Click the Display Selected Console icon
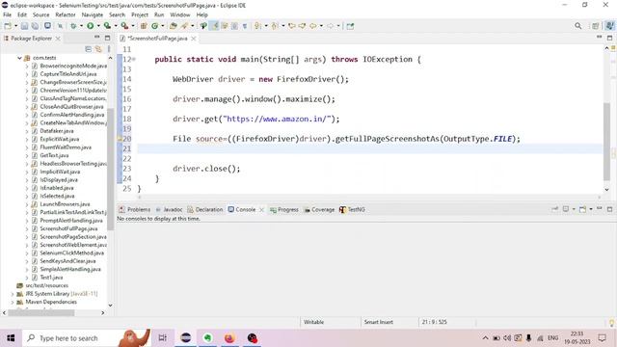Viewport: 617px width, 347px height. [566, 209]
